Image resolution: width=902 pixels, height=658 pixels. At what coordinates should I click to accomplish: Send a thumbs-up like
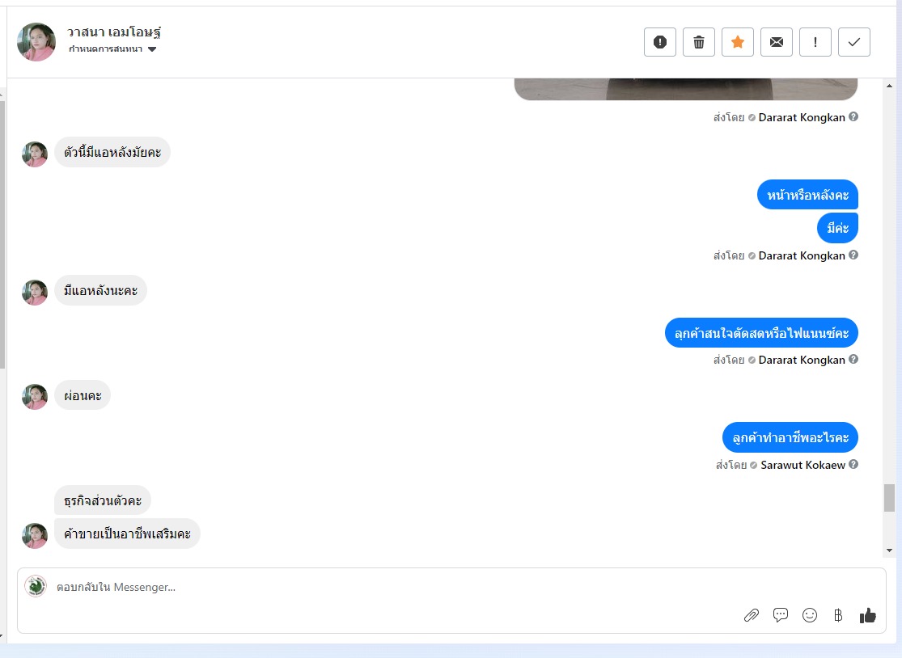point(867,615)
